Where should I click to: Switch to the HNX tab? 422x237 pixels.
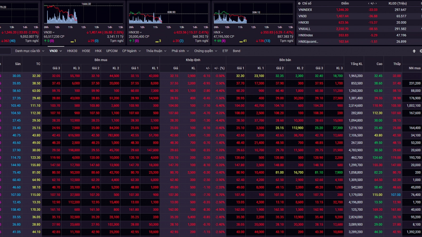pyautogui.click(x=98, y=51)
